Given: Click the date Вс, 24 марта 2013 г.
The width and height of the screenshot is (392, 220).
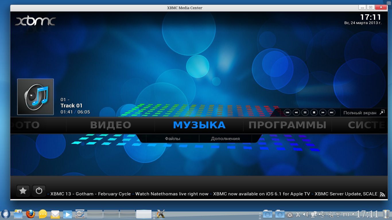Looking at the screenshot, I should point(363,23).
